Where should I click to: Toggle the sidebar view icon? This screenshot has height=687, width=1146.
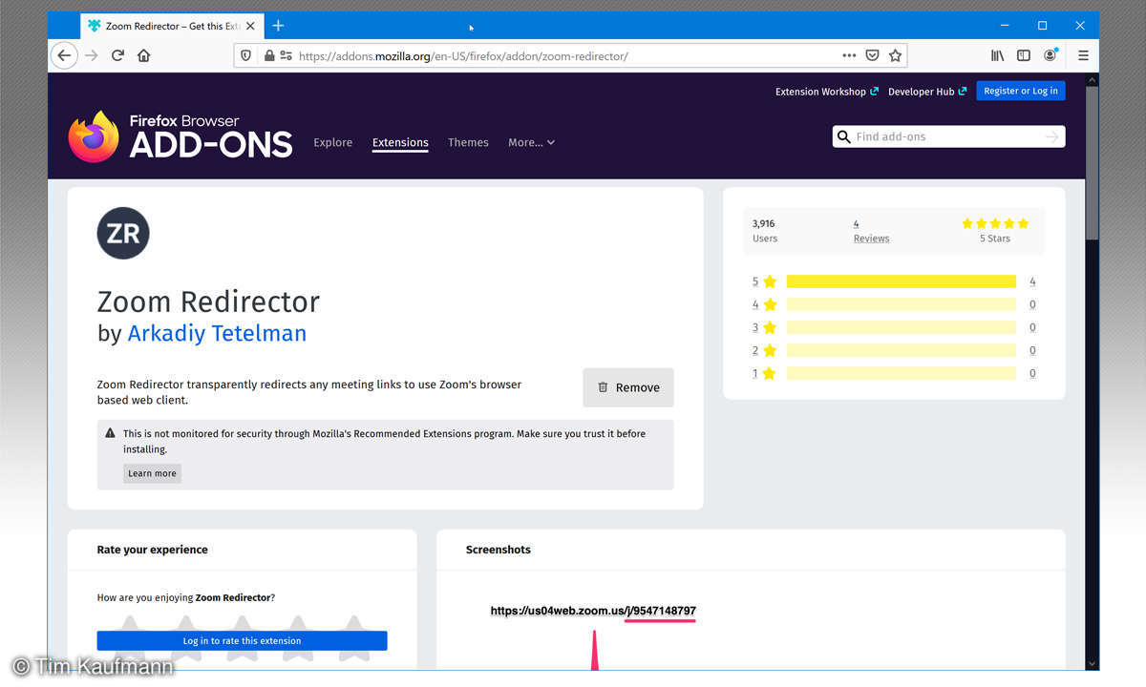pyautogui.click(x=1024, y=55)
